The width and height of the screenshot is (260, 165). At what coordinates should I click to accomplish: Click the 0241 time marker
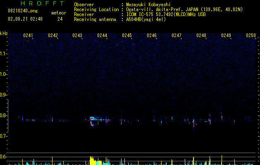pos(28,35)
